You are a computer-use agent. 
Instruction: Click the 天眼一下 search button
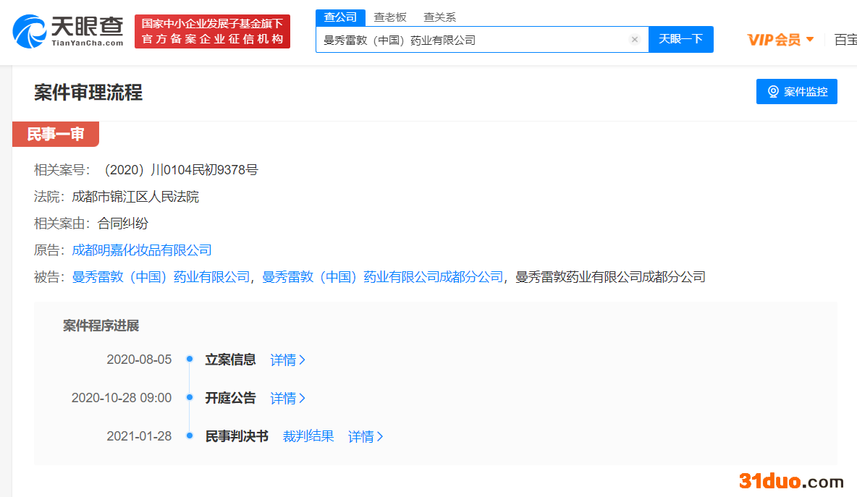pos(680,39)
